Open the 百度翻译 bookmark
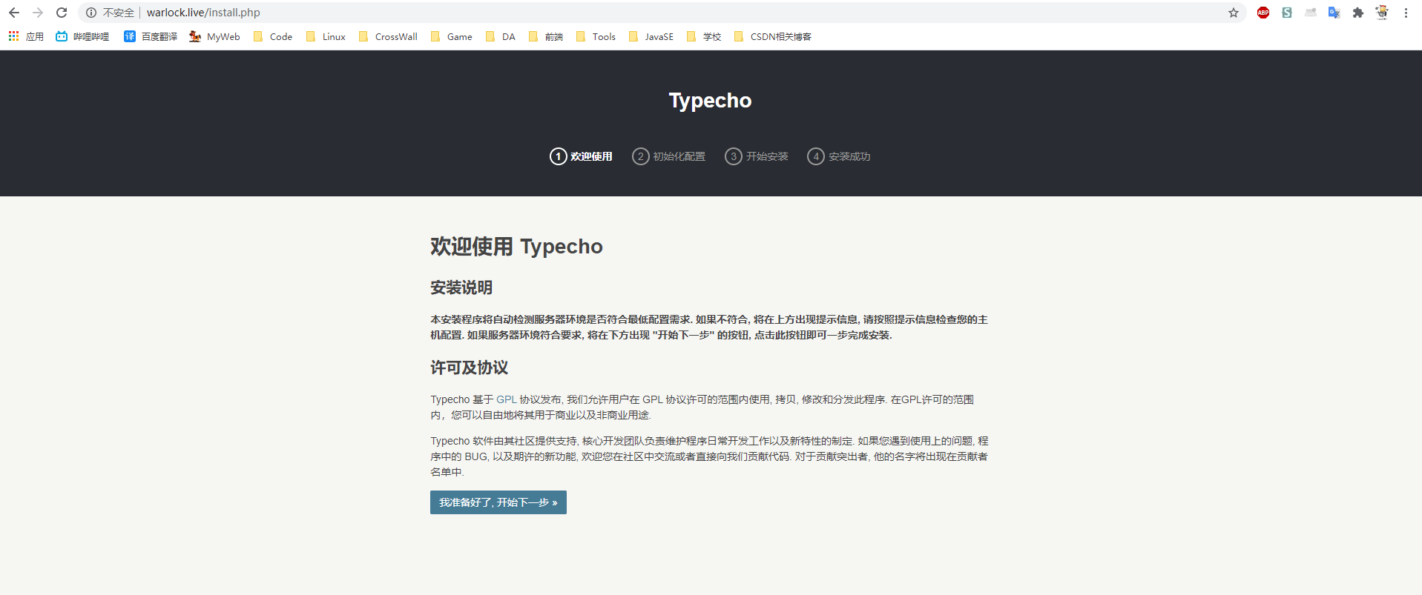The width and height of the screenshot is (1422, 595). click(x=151, y=36)
